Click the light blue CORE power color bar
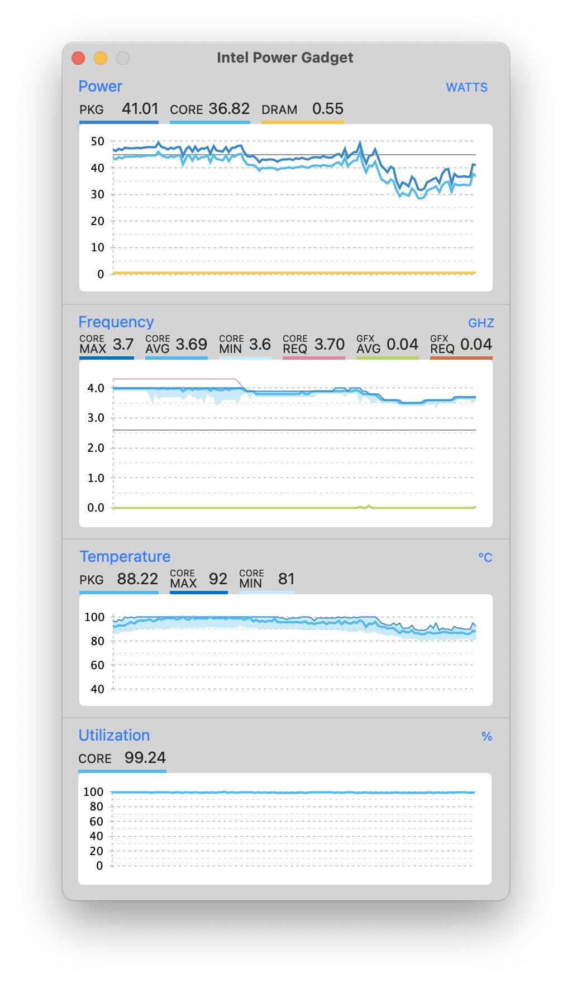This screenshot has height=983, width=572. [209, 122]
